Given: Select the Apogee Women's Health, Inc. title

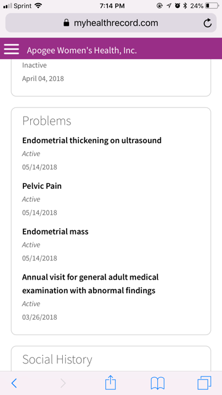Looking at the screenshot, I should point(82,51).
